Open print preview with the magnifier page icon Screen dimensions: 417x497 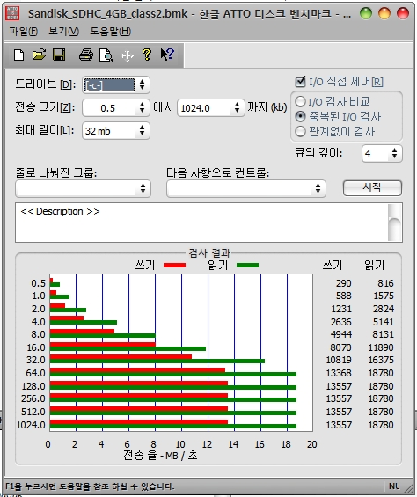pos(106,55)
